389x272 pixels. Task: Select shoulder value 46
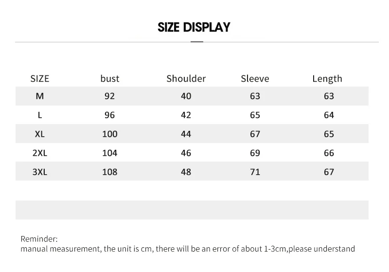coord(186,153)
